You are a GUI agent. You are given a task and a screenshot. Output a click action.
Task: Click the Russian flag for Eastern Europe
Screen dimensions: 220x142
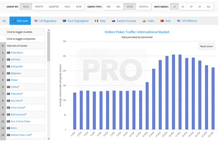tap(114, 21)
